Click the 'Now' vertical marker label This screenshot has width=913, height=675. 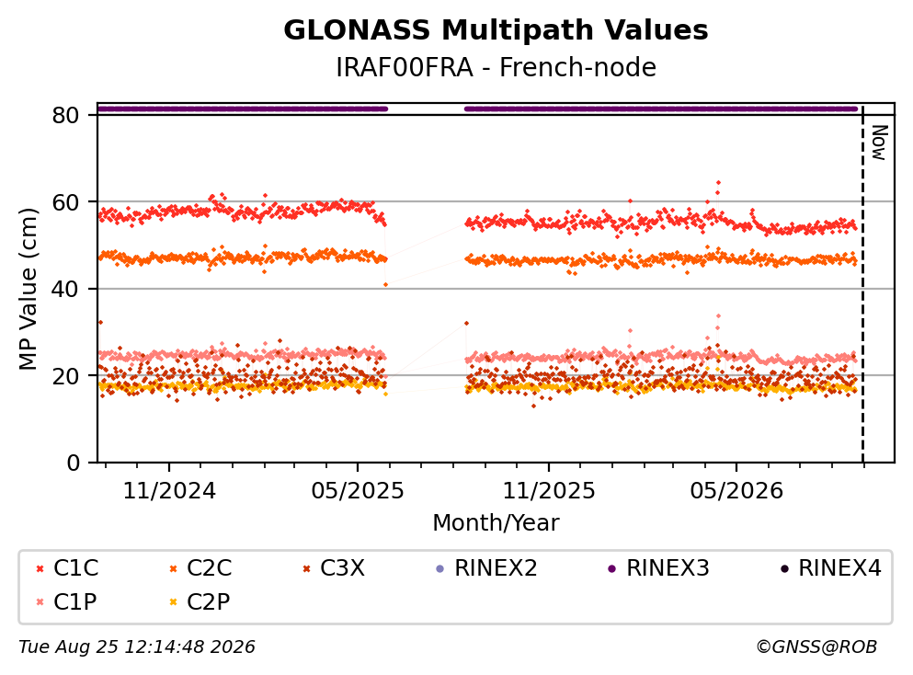879,143
